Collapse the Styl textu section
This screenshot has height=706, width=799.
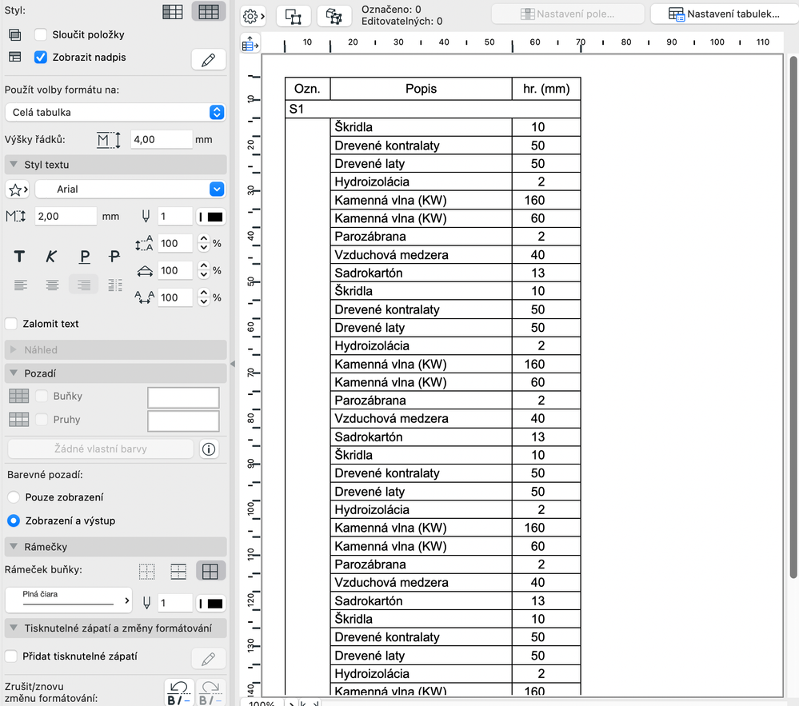pos(14,165)
